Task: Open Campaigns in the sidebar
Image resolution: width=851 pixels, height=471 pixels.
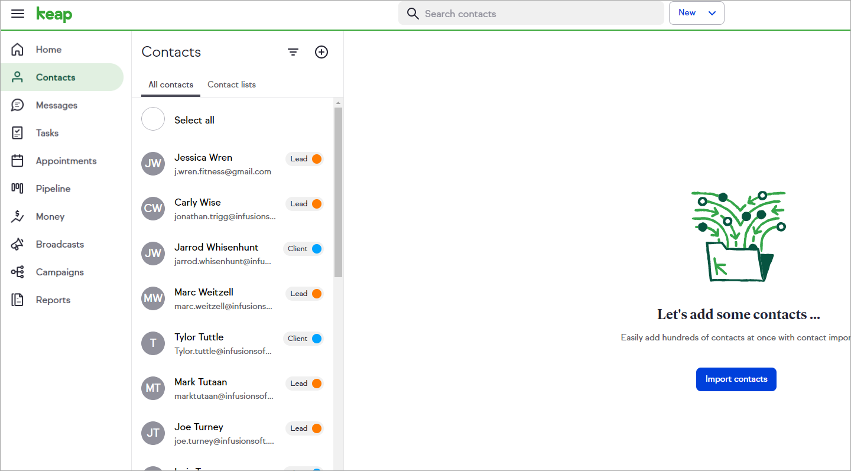Action: 61,272
